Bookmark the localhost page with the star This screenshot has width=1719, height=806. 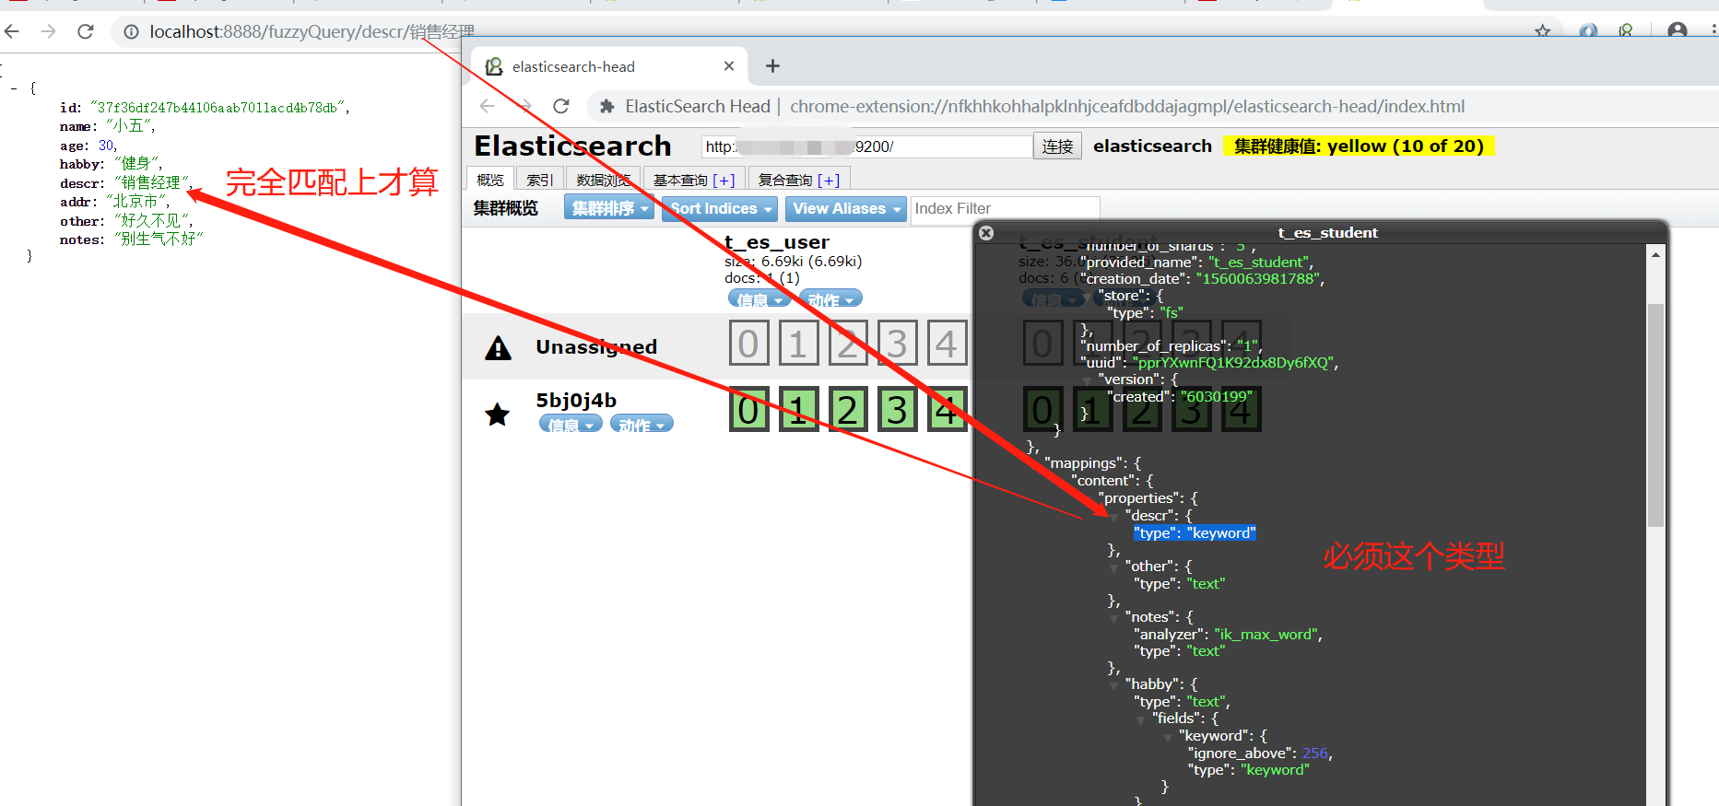coord(1542,31)
